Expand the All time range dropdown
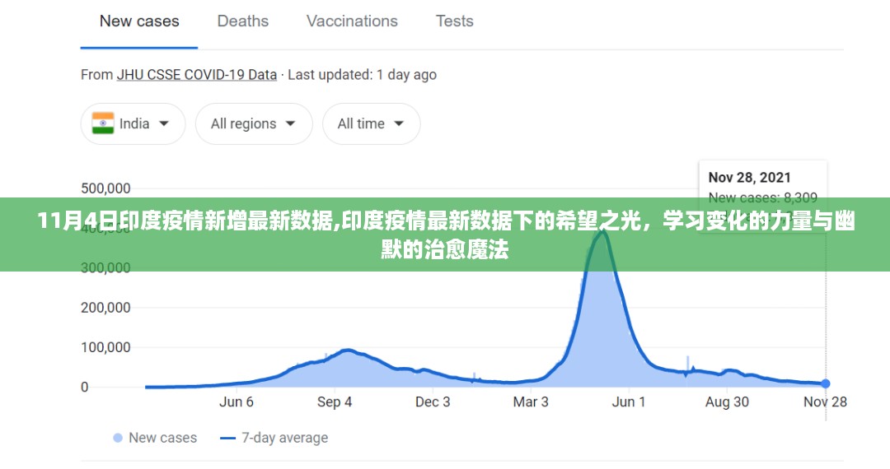Screen dimensions: 890x469 [371, 124]
